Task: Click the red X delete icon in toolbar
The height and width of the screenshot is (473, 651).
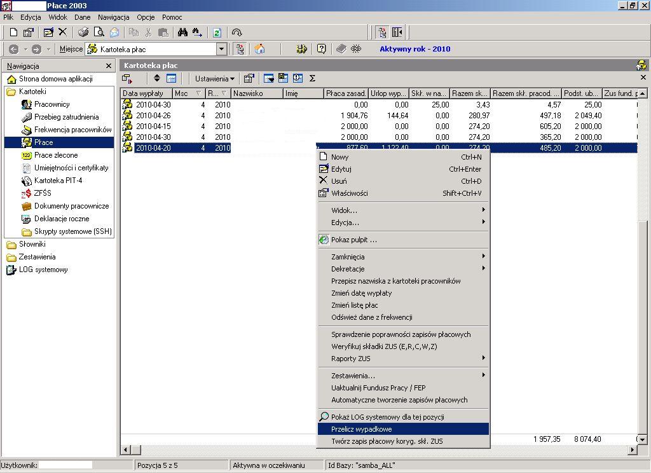Action: point(63,32)
